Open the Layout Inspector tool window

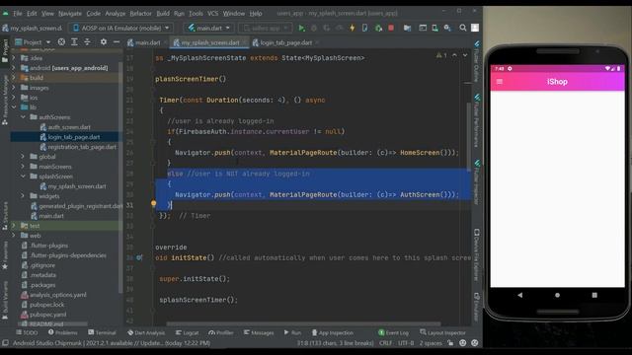(442, 333)
